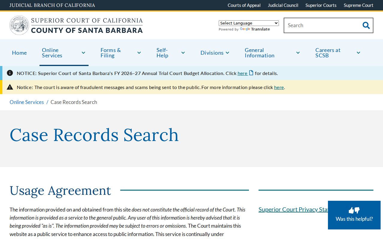The image size is (383, 239).
Task: Click the 'Was this helpful?' button
Action: point(354,215)
